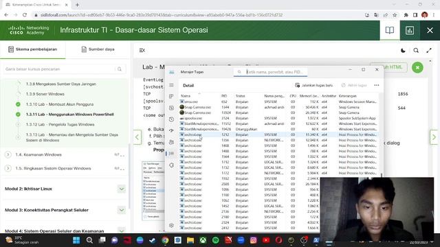Enter fullscreen with the expand arrows icon

(x=429, y=50)
